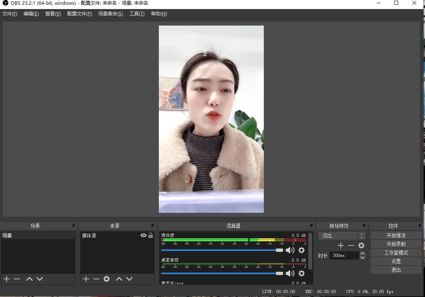Image resolution: width=425 pixels, height=297 pixels.
Task: Open source properties gear in 来源 panel
Action: coord(107,279)
